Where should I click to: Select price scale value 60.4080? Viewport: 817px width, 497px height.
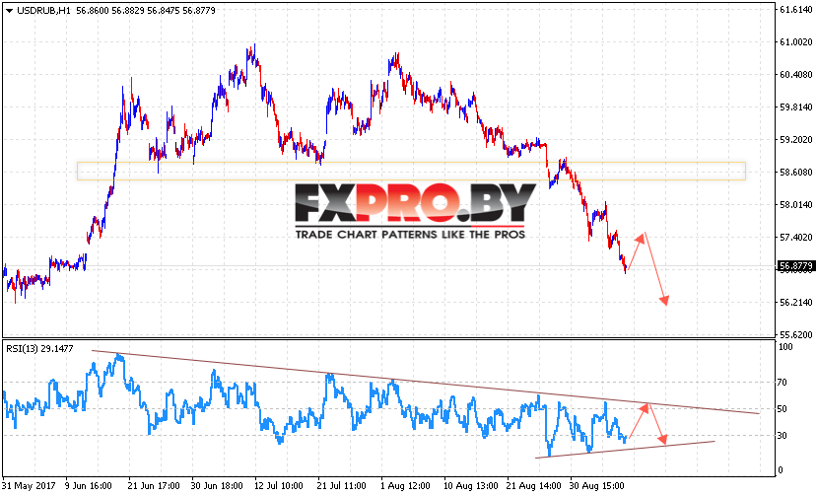pos(795,75)
